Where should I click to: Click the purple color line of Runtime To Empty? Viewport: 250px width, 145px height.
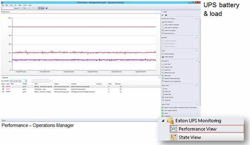[8, 92]
